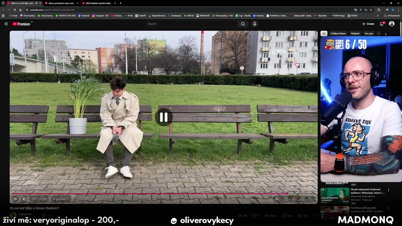Reload the page

pyautogui.click(x=15, y=10)
